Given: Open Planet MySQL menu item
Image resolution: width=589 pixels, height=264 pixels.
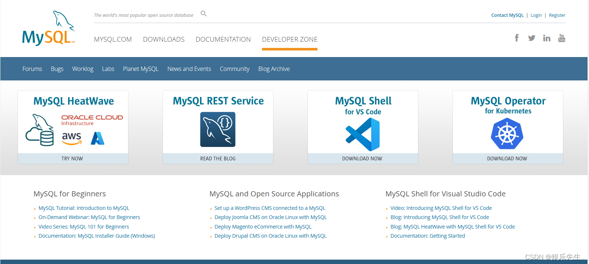Looking at the screenshot, I should [x=141, y=69].
